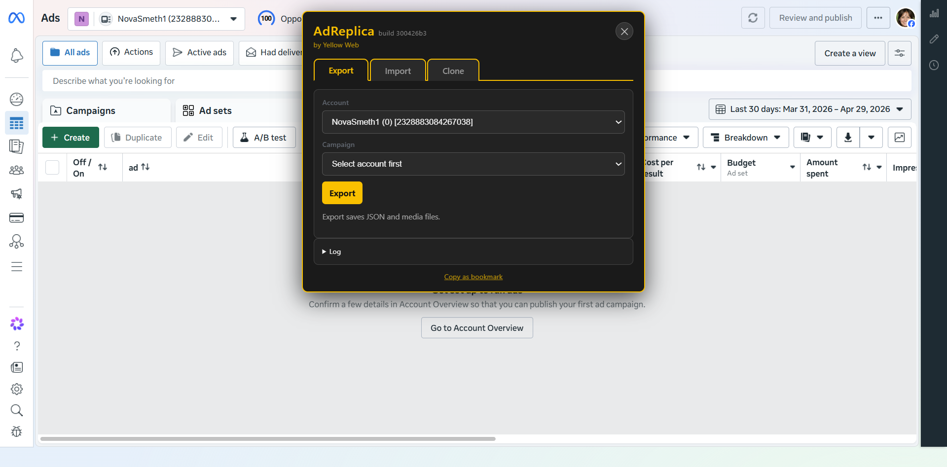947x467 pixels.
Task: Open the notifications bell in sidebar
Action: point(17,56)
